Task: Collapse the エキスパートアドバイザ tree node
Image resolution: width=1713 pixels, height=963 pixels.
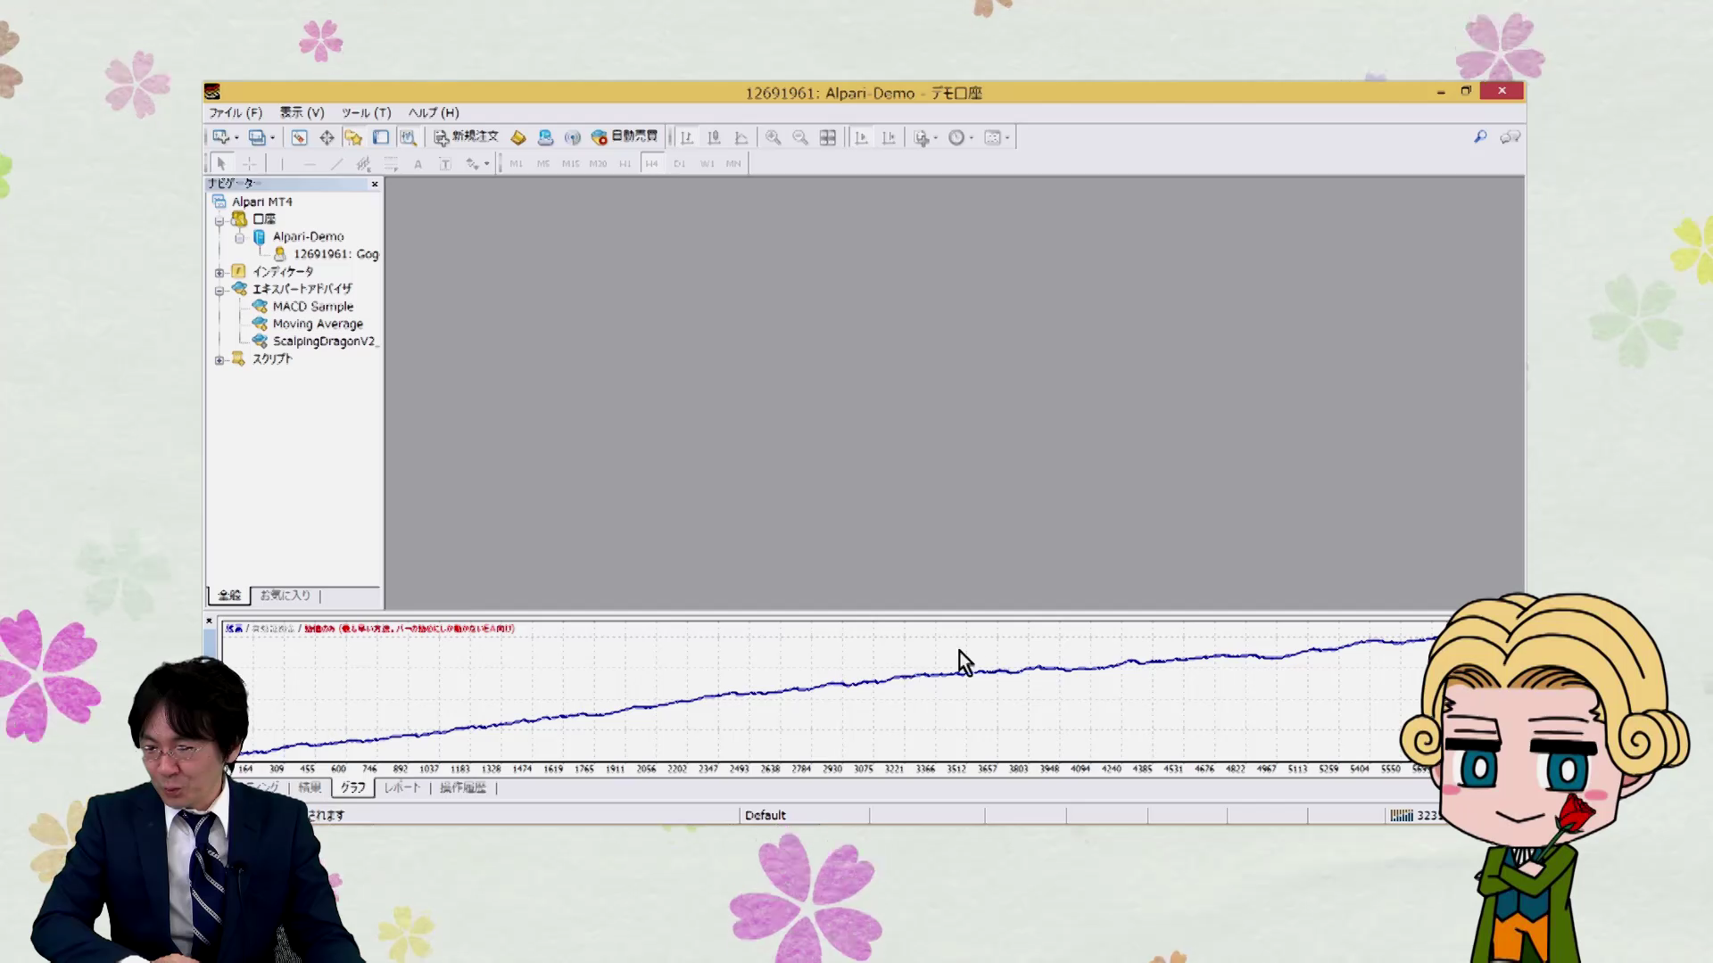Action: 219,290
